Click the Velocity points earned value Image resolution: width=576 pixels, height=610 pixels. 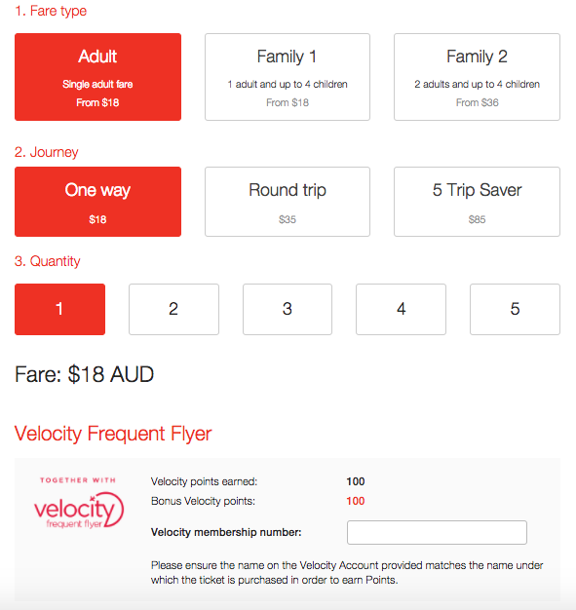356,481
